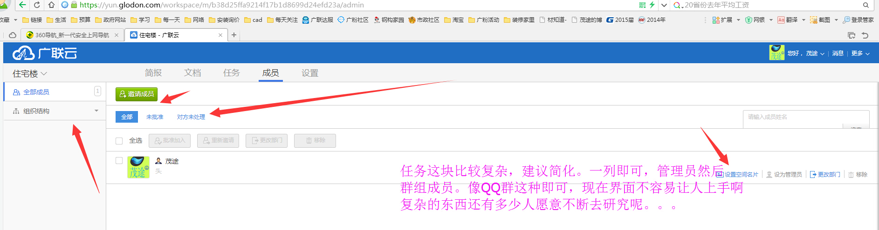Viewport: 879px width, 230px height.
Task: Switch to the 文档 tab
Action: pyautogui.click(x=192, y=73)
